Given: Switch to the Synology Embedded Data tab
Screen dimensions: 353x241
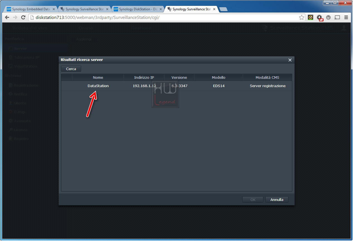Looking at the screenshot, I should [x=31, y=9].
